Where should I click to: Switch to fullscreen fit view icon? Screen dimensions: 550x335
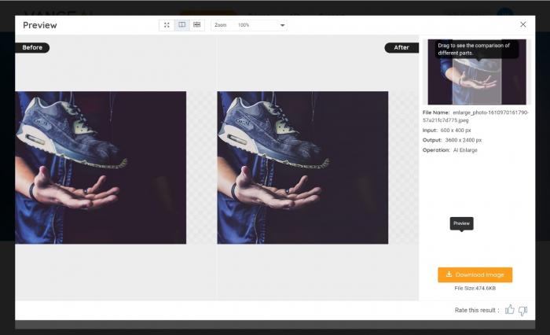pyautogui.click(x=167, y=25)
